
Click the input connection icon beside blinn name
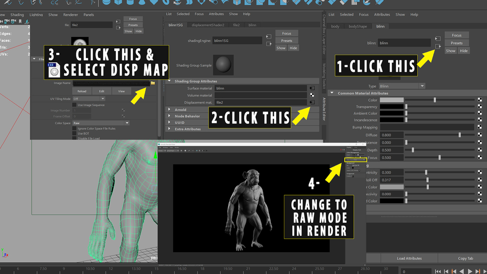(438, 38)
